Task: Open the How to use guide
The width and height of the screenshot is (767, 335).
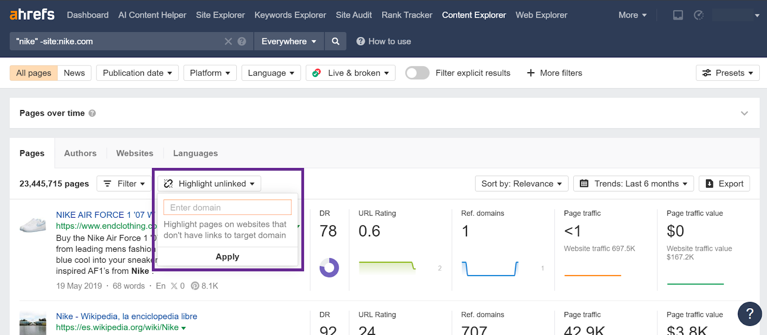Action: pyautogui.click(x=383, y=42)
